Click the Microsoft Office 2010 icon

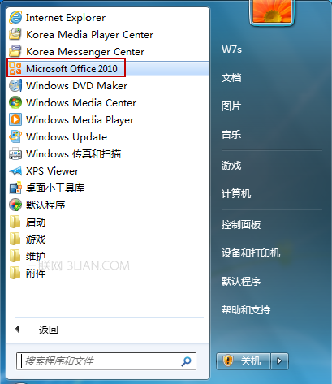15,68
